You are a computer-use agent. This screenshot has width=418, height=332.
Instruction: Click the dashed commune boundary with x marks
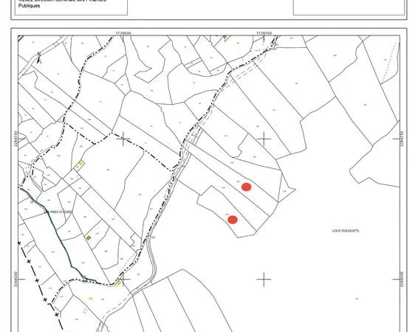point(40,285)
